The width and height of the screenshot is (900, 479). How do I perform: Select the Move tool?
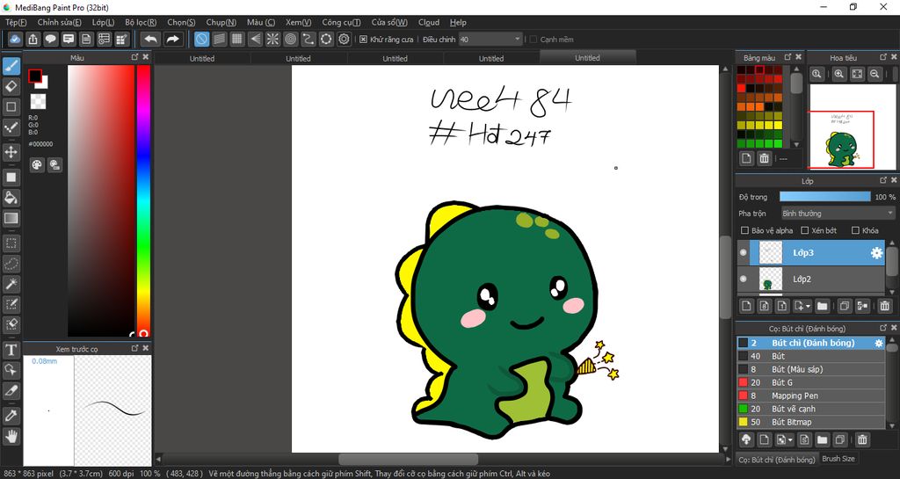click(11, 152)
